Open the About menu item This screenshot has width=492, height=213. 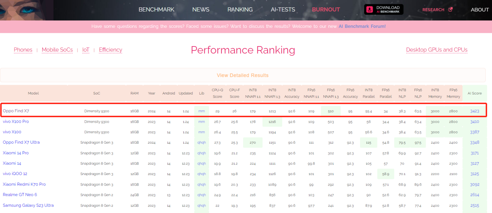tap(480, 10)
